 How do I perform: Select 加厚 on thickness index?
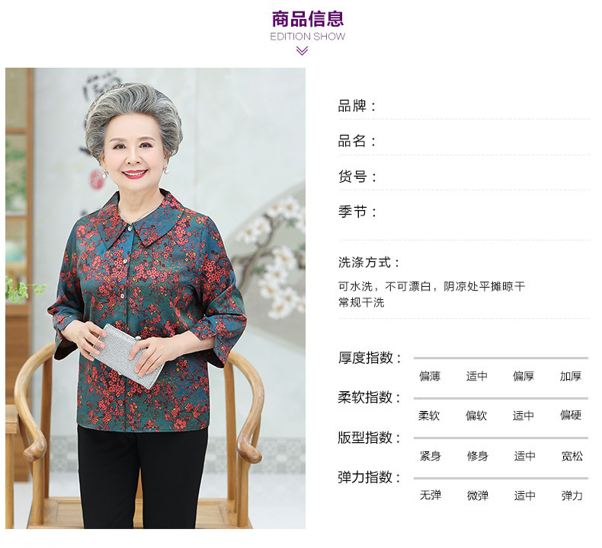pyautogui.click(x=571, y=376)
